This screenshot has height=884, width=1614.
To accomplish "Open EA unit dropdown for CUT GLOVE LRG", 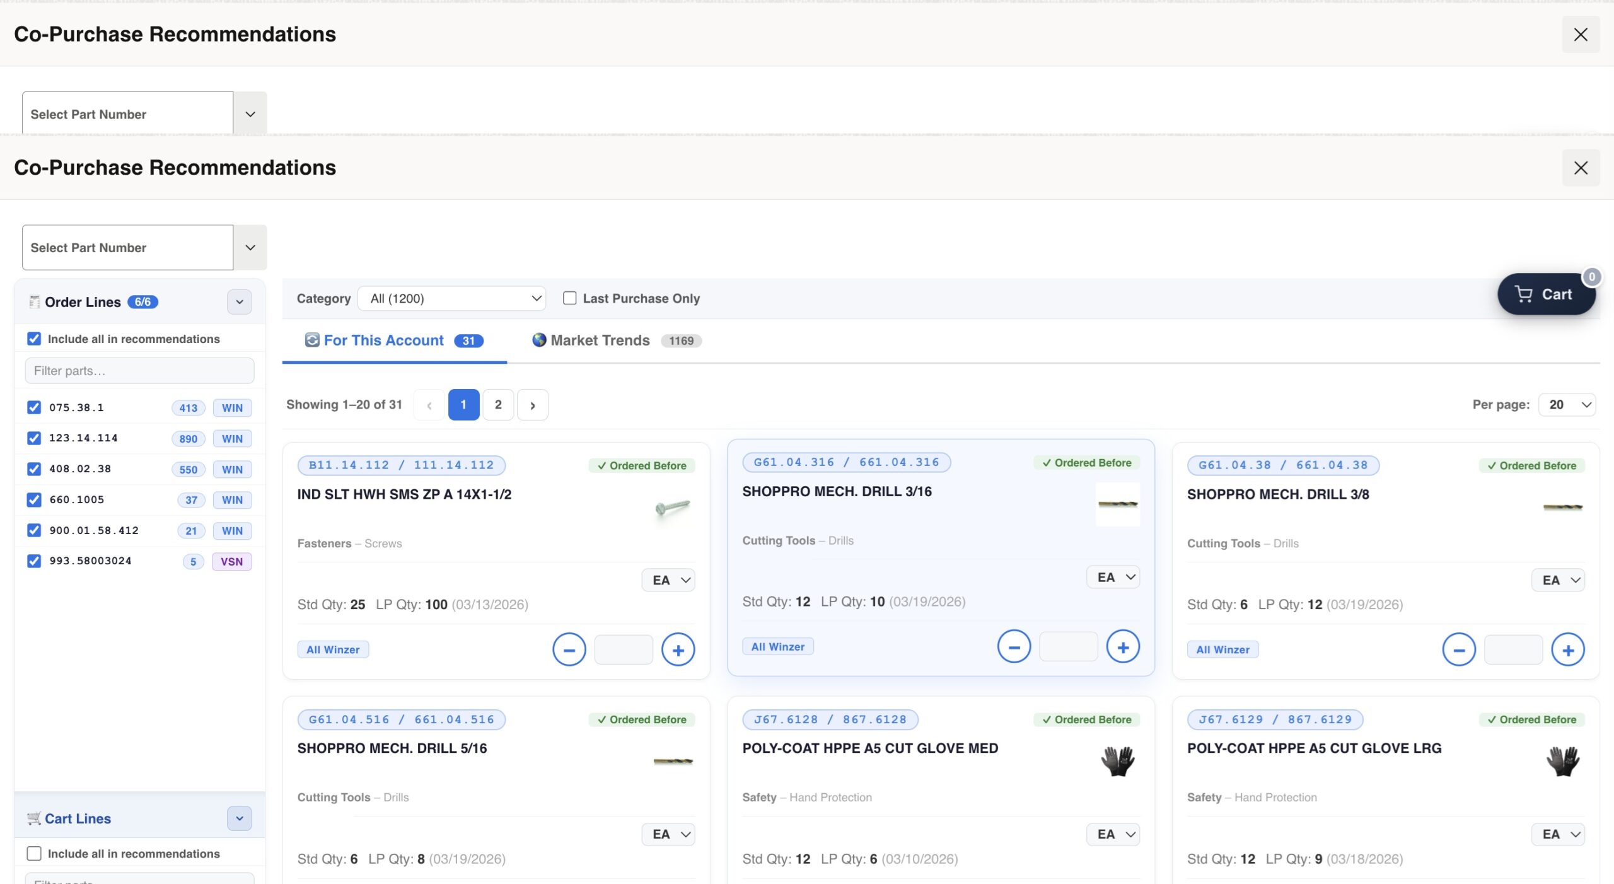I will pyautogui.click(x=1558, y=834).
